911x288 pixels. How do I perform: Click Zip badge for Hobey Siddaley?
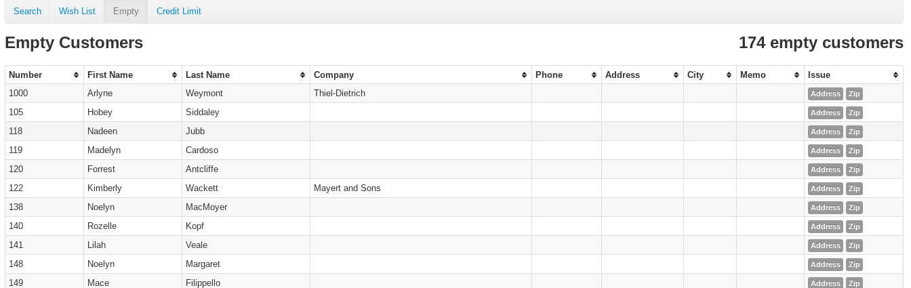click(854, 112)
